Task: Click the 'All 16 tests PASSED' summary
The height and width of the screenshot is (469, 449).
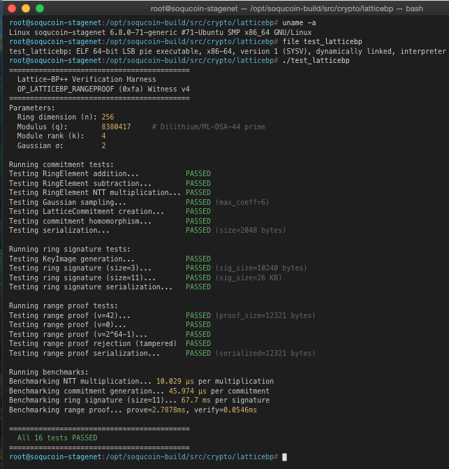Action: tap(57, 438)
